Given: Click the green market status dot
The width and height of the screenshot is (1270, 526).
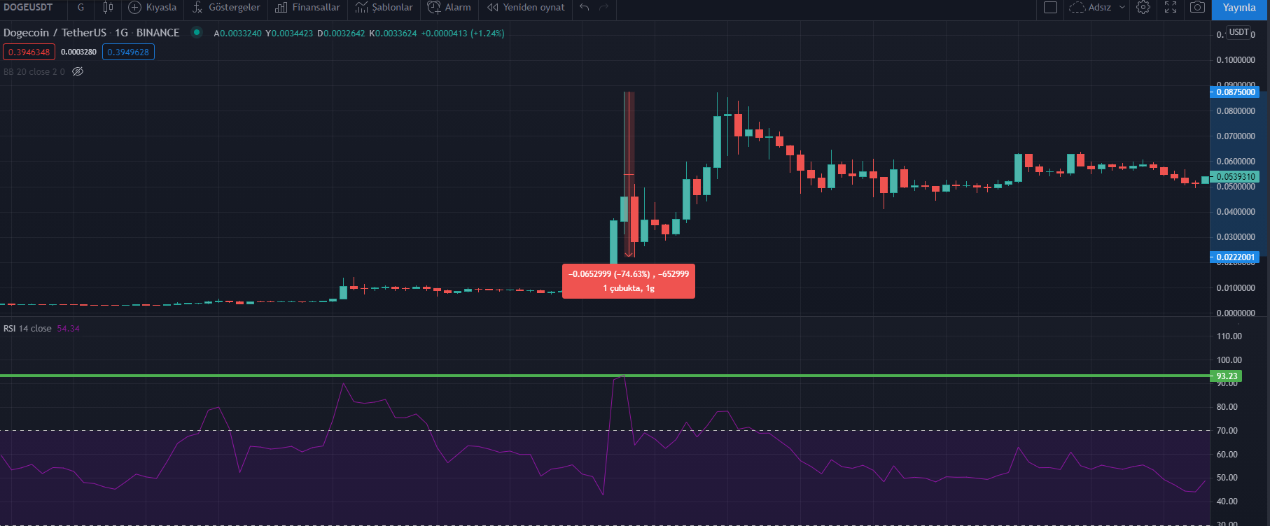Looking at the screenshot, I should coord(197,32).
